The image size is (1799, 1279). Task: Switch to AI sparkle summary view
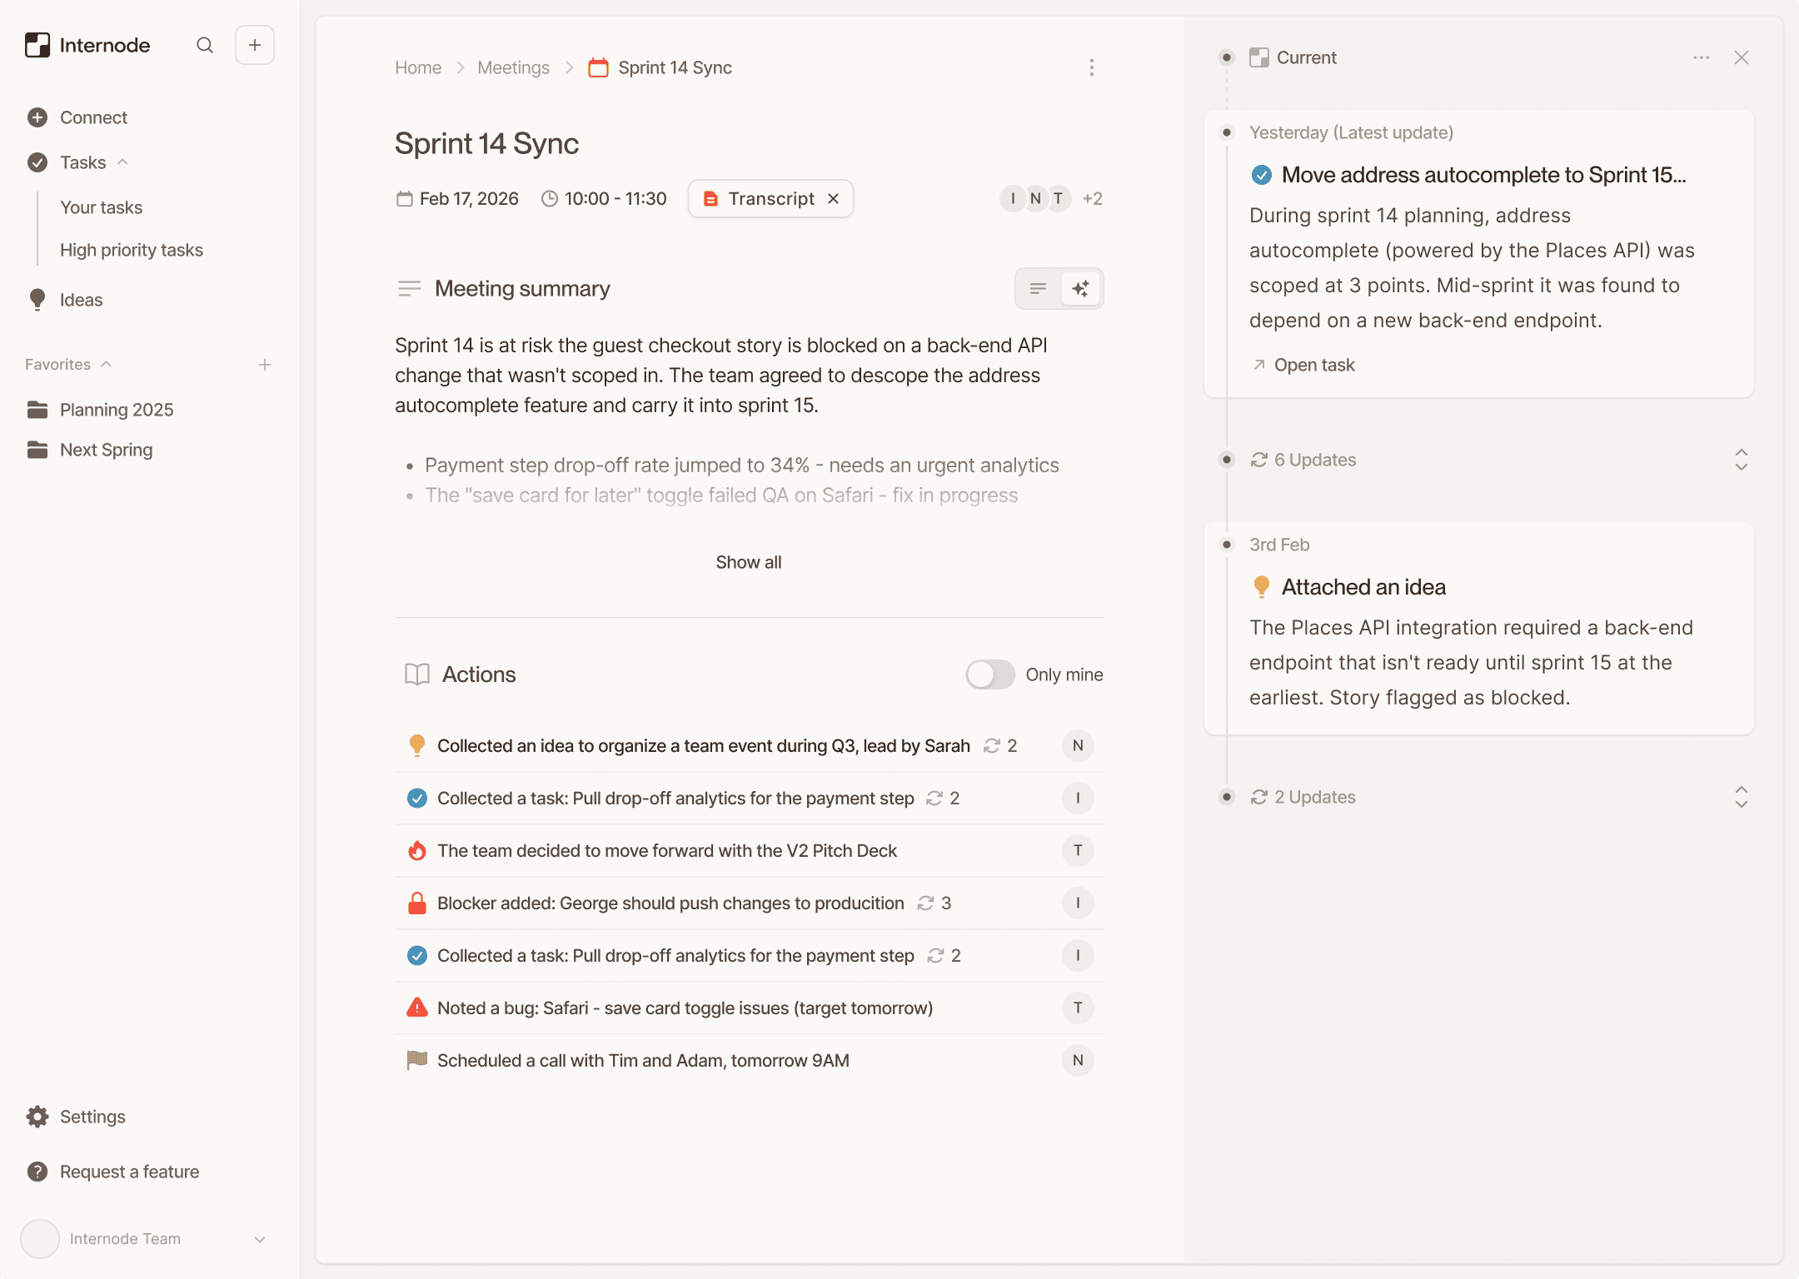(x=1081, y=289)
